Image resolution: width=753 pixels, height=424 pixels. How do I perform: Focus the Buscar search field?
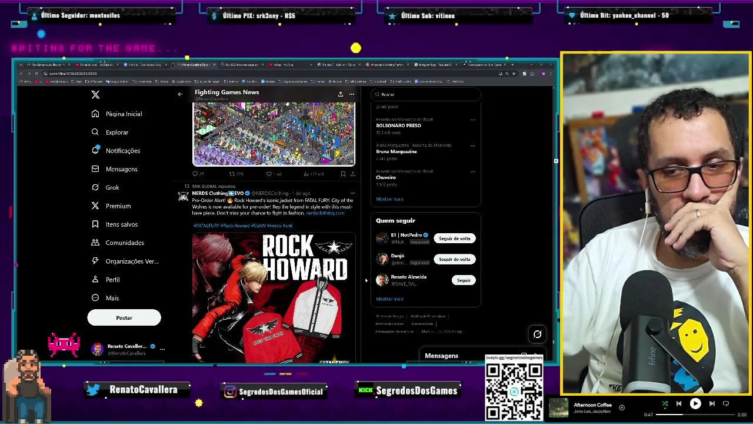click(426, 94)
